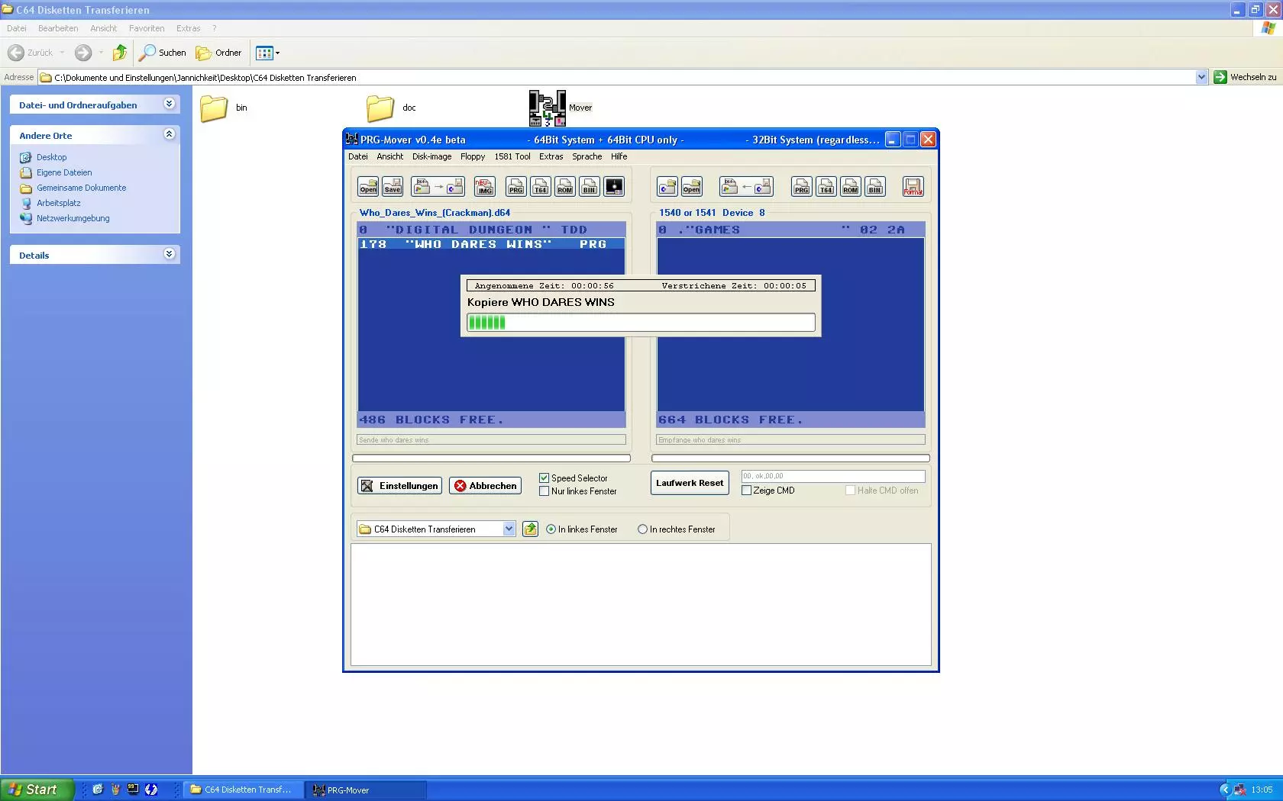Open Hilfe menu
The height and width of the screenshot is (801, 1283).
tap(619, 156)
